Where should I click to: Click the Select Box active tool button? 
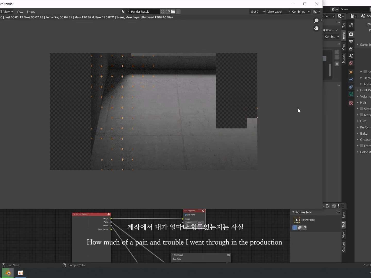point(297,220)
